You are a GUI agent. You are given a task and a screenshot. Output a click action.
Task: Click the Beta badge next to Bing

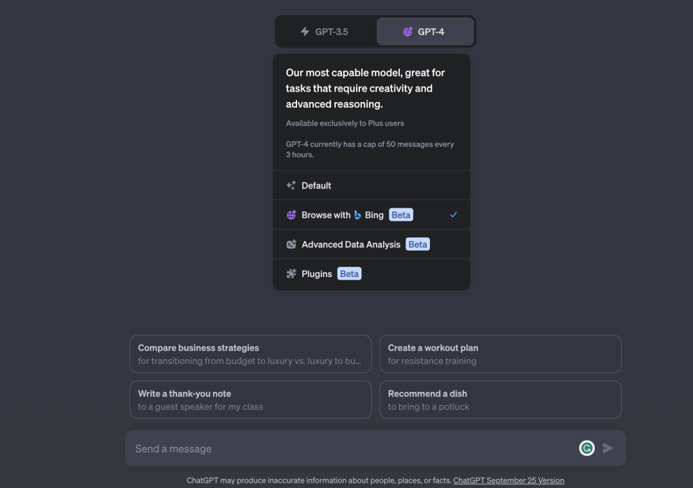[401, 215]
